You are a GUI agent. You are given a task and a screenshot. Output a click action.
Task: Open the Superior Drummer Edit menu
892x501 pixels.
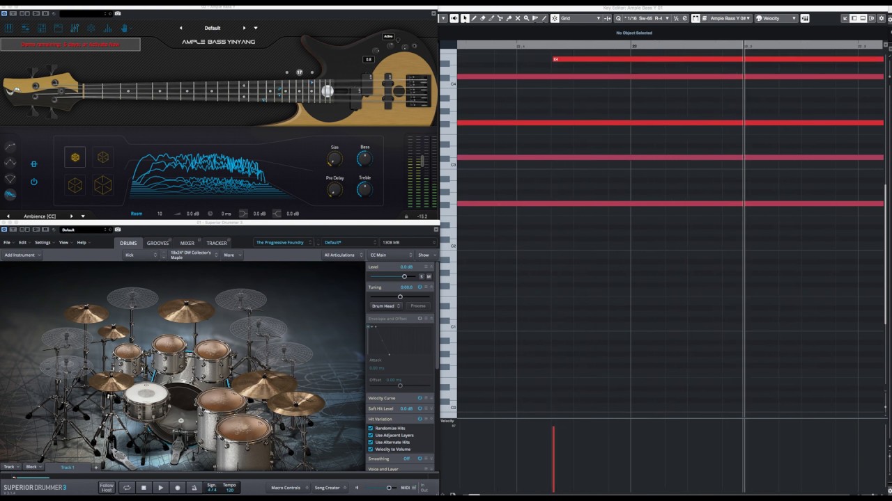click(24, 242)
